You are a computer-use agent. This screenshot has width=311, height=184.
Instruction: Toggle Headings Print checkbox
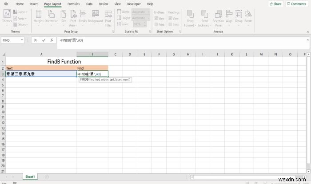170,24
